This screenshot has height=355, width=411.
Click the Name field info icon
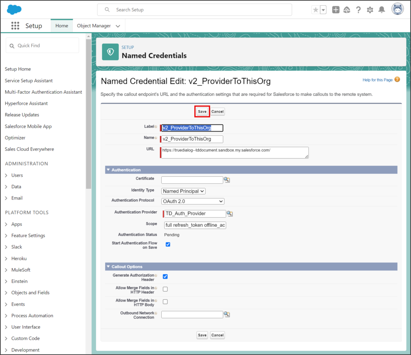tap(156, 137)
